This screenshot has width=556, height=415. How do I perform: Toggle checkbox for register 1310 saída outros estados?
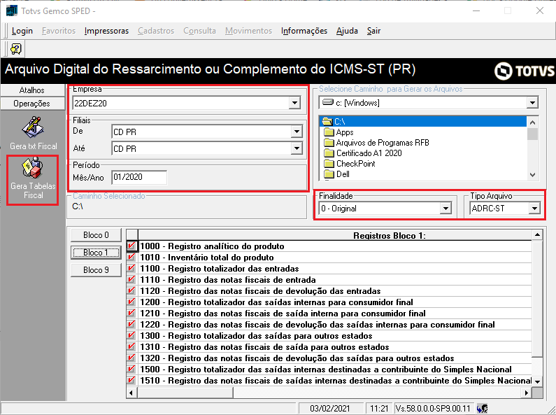click(x=131, y=346)
